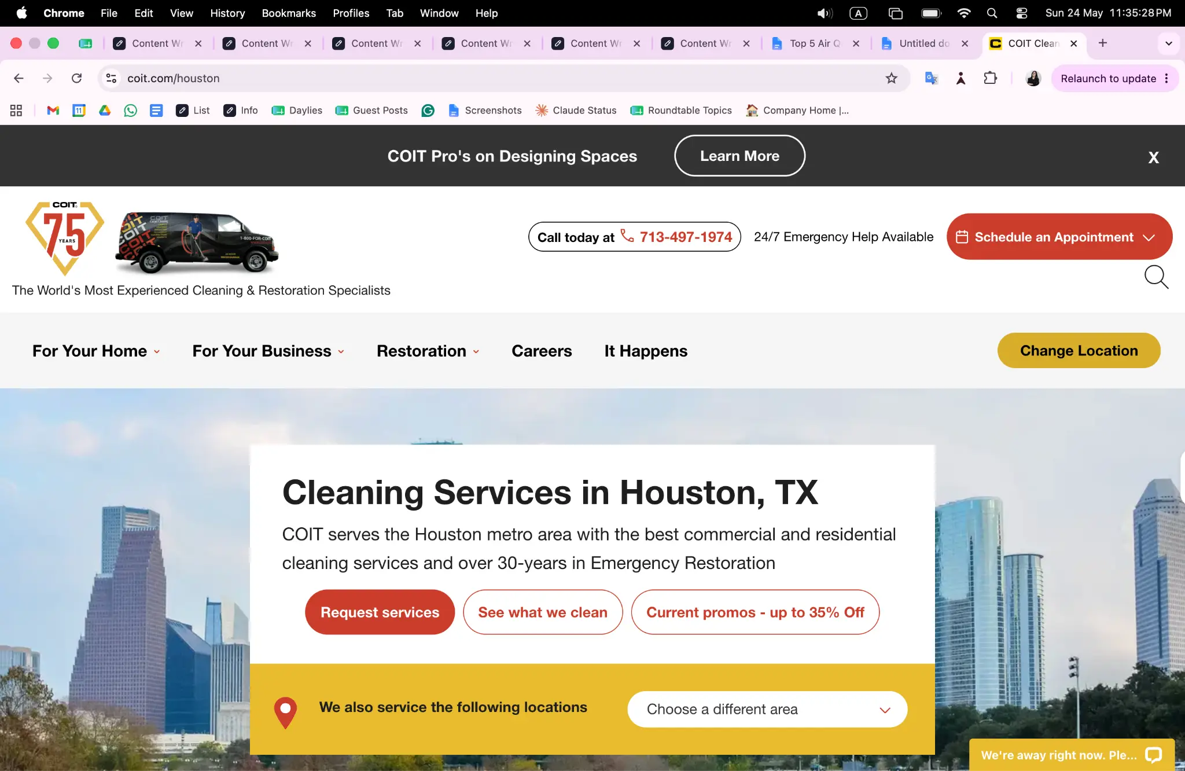Click Request services button
Viewport: 1185px width, 771px height.
(x=380, y=612)
